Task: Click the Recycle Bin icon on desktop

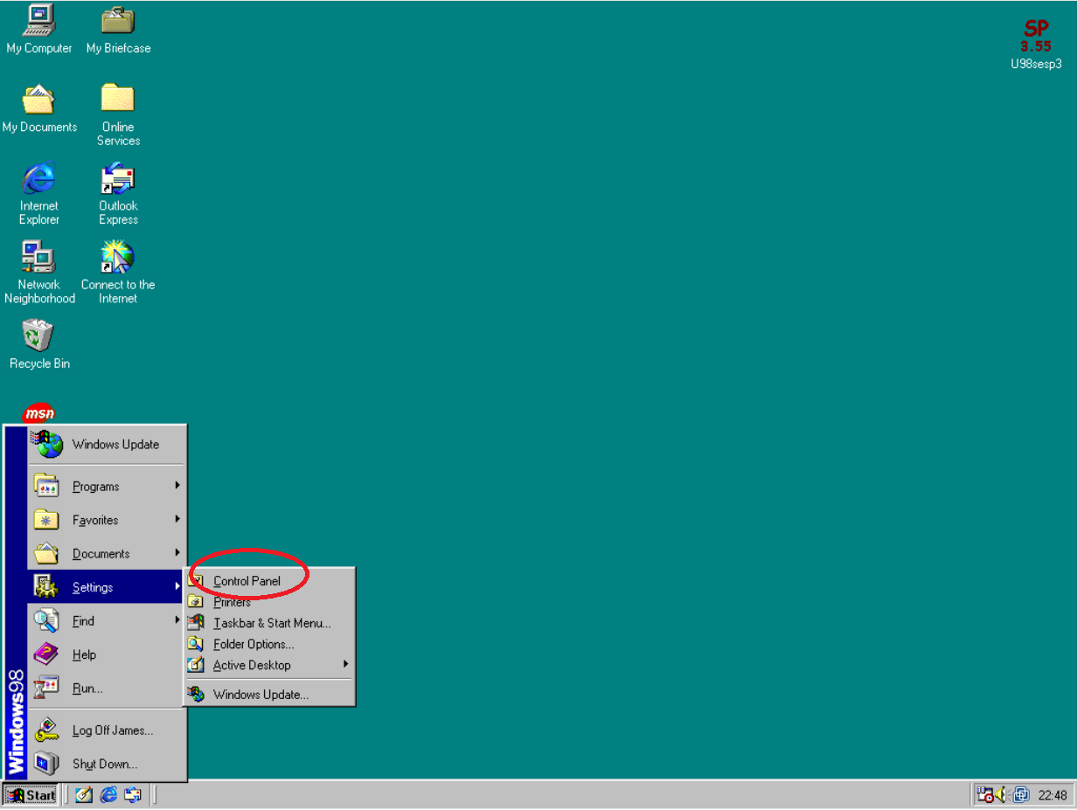Action: point(38,336)
